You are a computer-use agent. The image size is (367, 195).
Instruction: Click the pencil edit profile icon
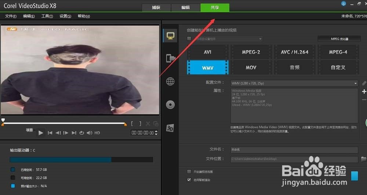tap(364, 83)
